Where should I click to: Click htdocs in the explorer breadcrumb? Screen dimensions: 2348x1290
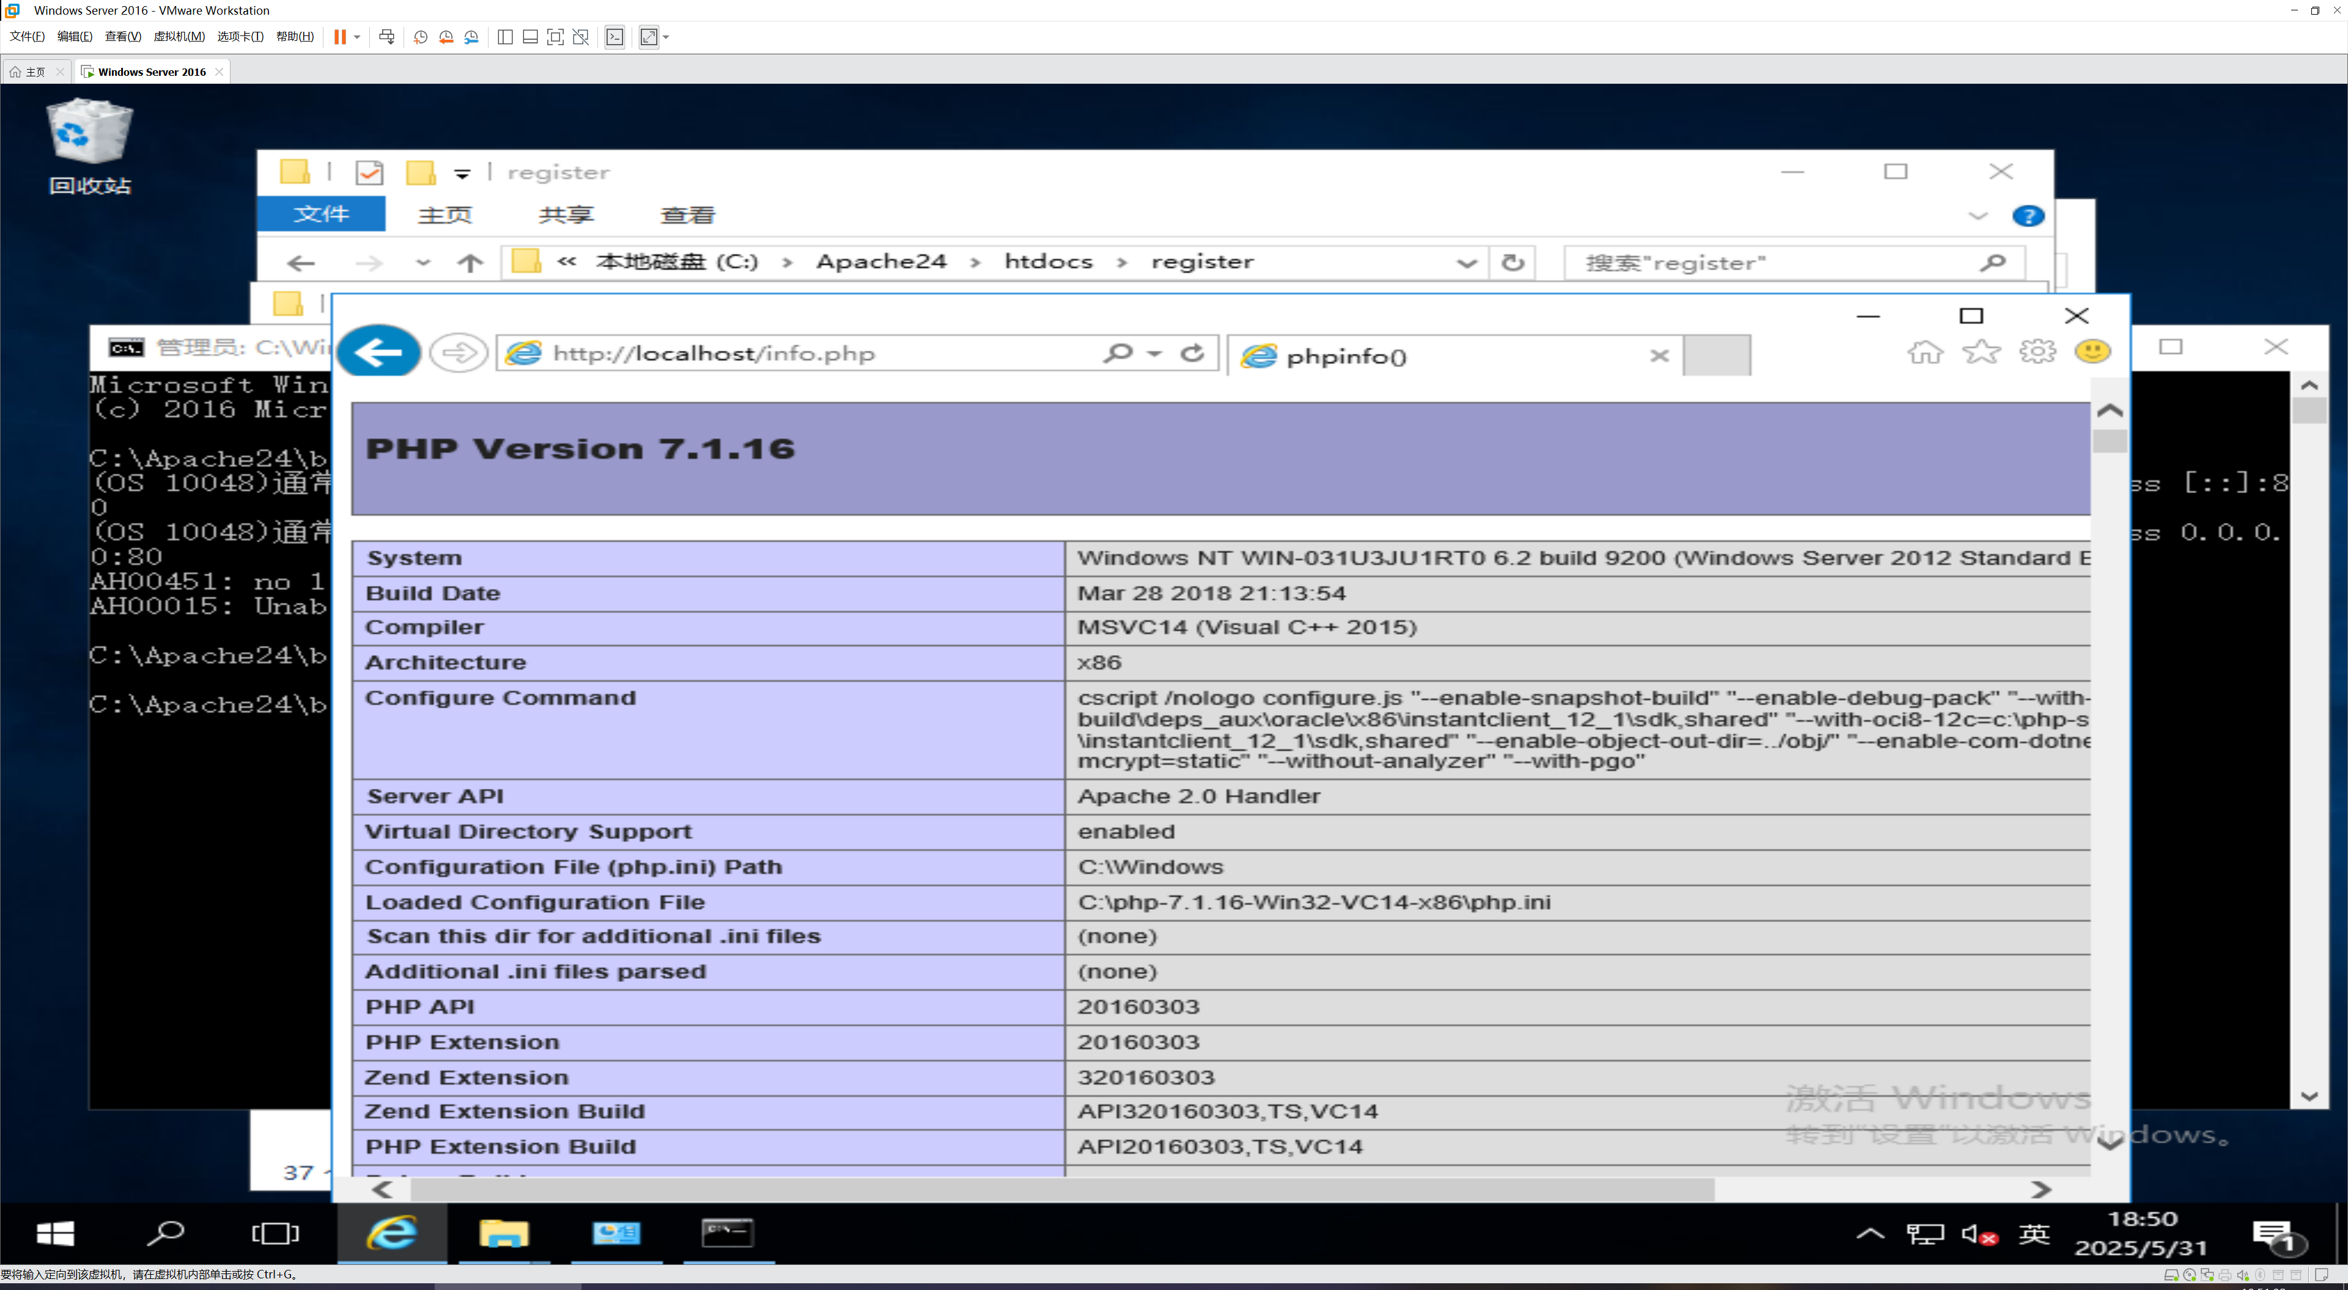1048,262
